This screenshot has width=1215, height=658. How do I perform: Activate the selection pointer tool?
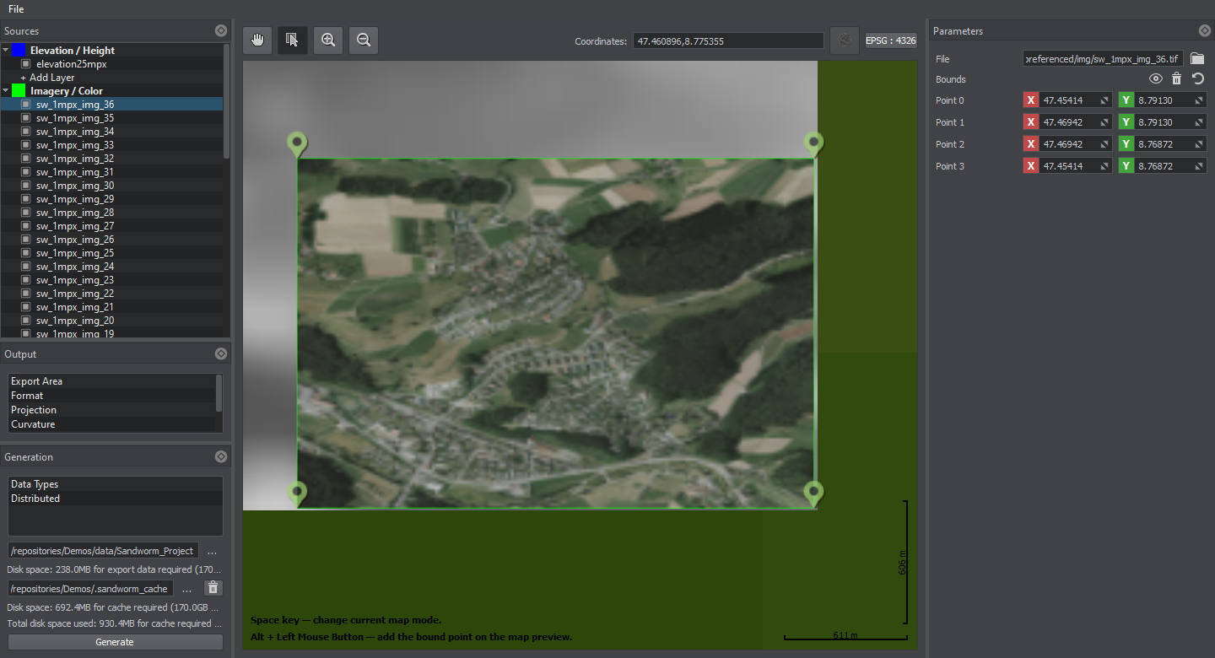(293, 40)
